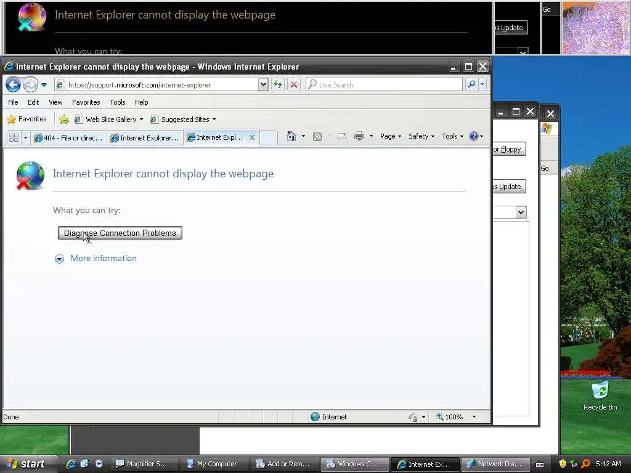
Task: Click the address bar URL field
Action: 157,85
